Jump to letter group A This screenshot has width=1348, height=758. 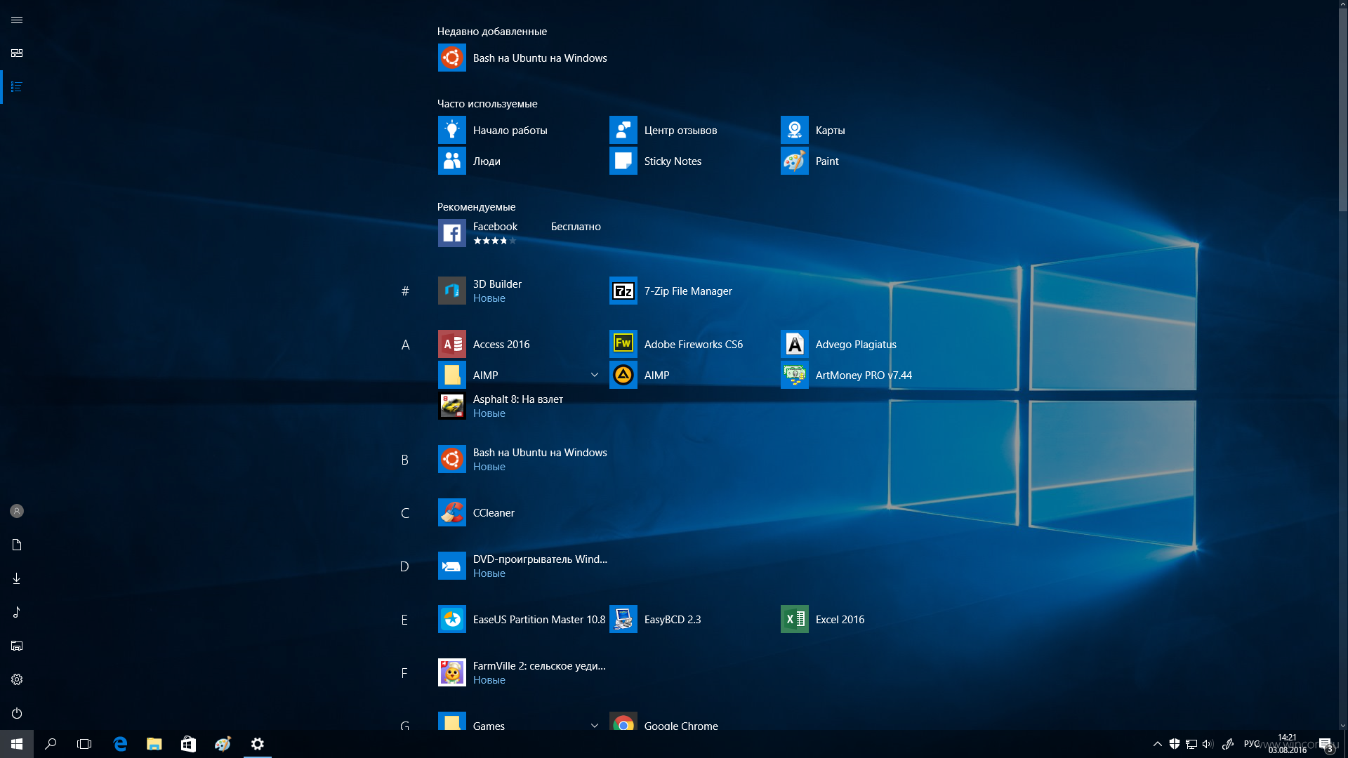405,345
